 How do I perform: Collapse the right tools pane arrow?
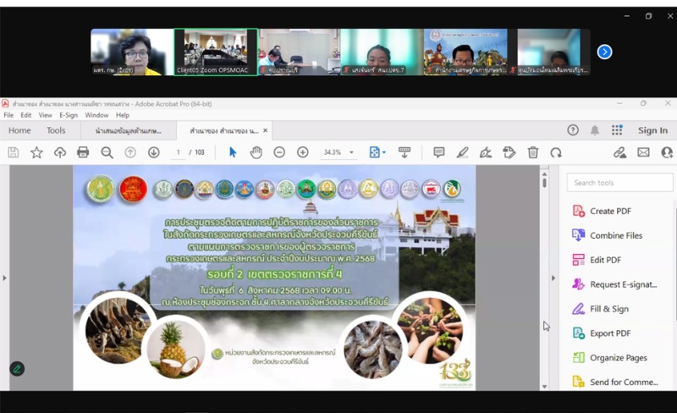click(553, 278)
